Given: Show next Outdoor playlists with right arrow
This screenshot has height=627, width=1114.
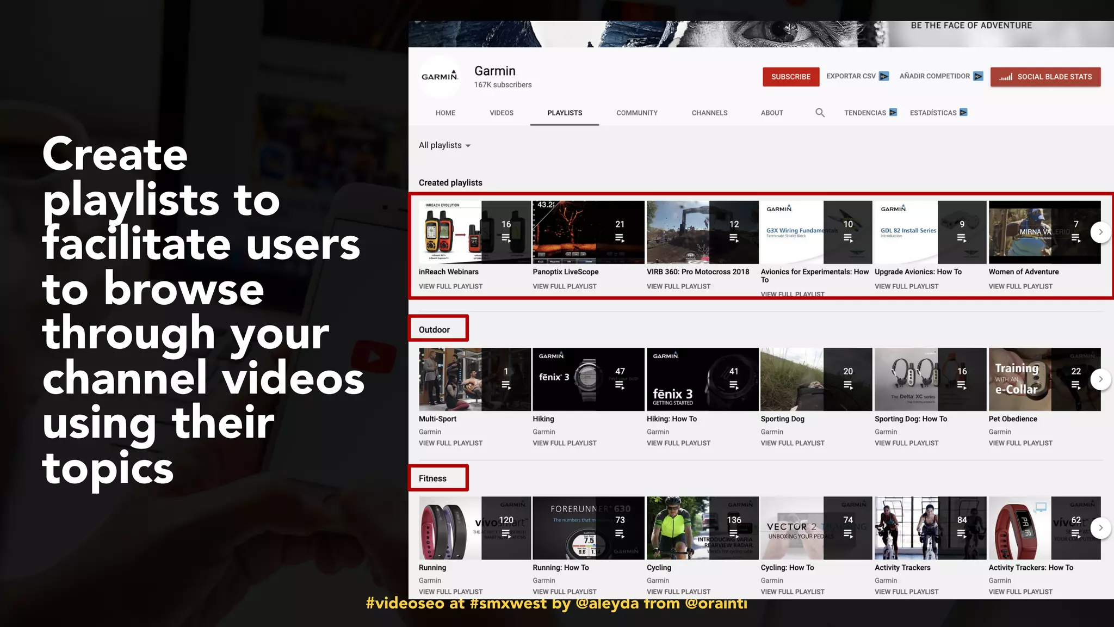Looking at the screenshot, I should (1100, 379).
